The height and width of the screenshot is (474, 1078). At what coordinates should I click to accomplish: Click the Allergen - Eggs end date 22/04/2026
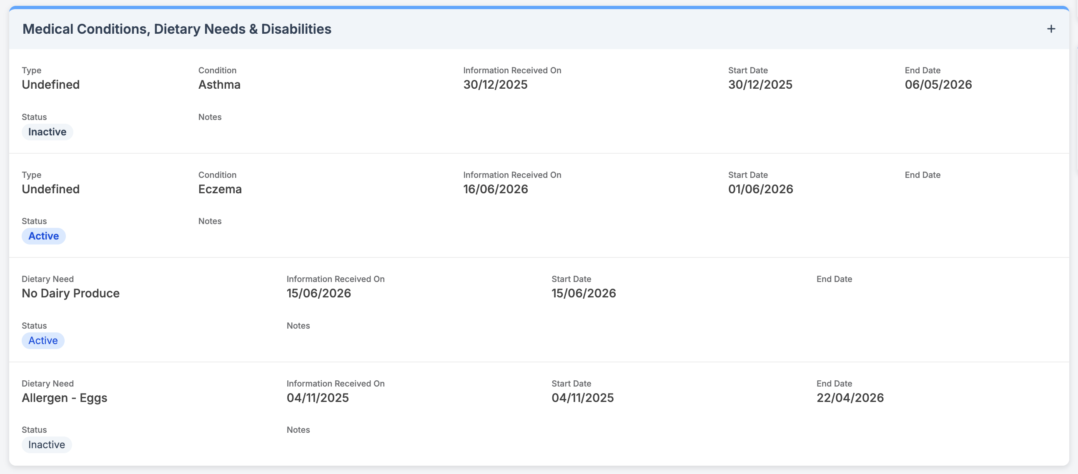(x=850, y=397)
